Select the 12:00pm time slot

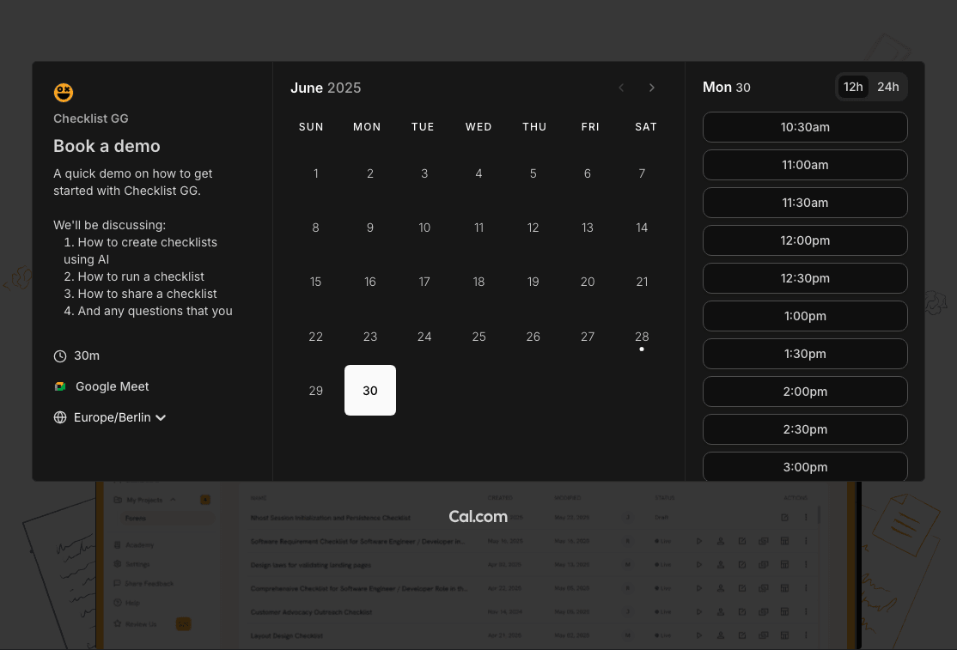tap(805, 241)
